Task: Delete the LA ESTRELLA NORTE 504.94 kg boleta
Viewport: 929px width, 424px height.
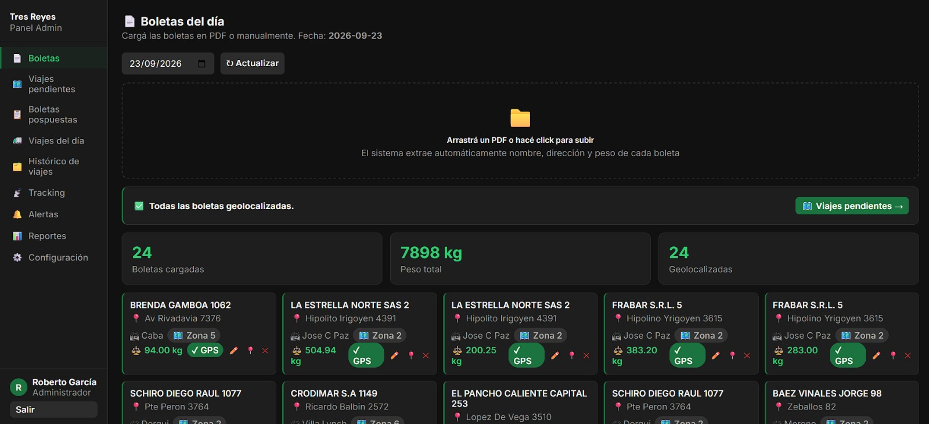Action: (426, 355)
